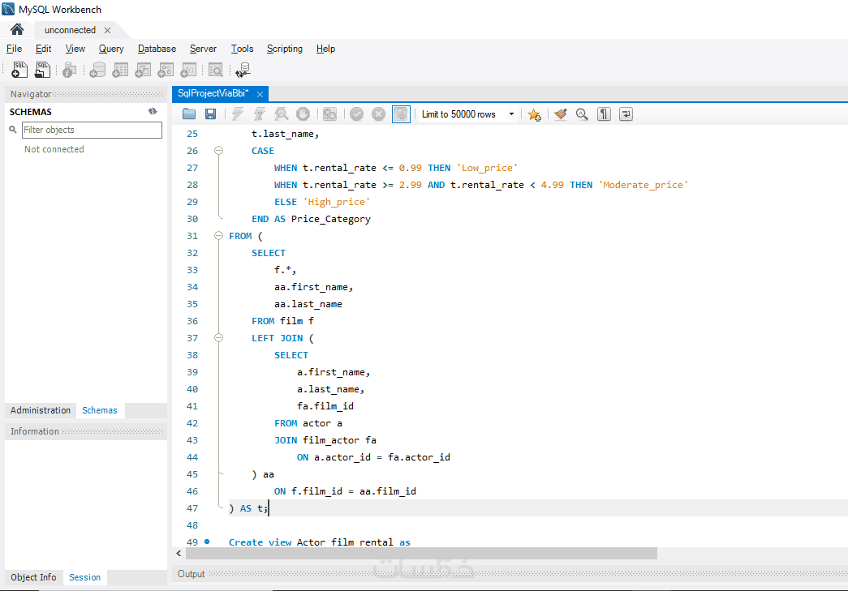Open a script file in editor icon

pos(189,114)
